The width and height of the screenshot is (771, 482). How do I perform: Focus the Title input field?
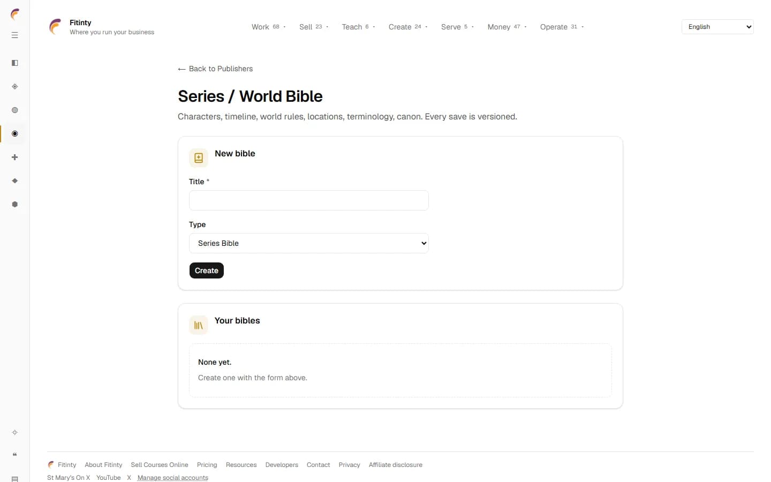309,200
